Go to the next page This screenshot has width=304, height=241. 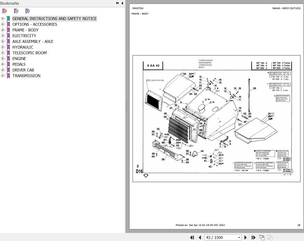pos(245,238)
